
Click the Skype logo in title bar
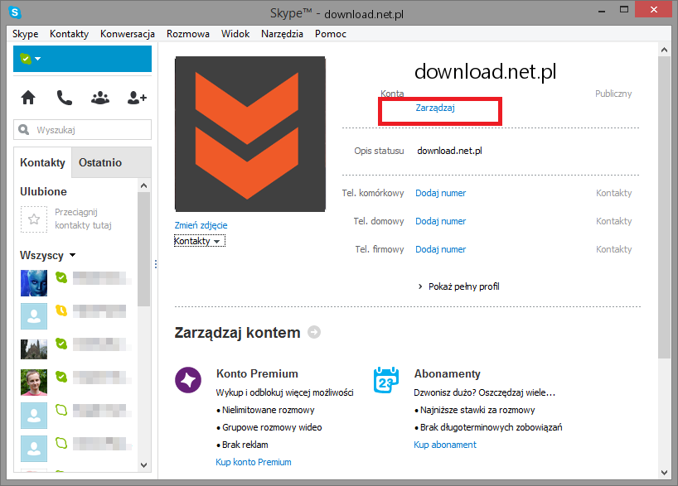tap(15, 12)
